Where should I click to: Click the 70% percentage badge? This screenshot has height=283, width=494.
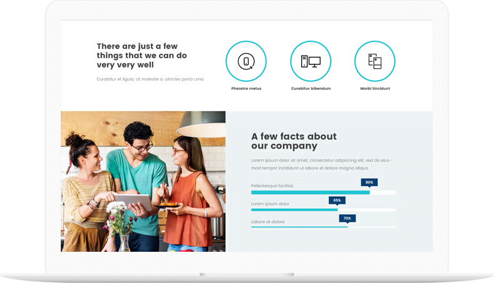[347, 219]
